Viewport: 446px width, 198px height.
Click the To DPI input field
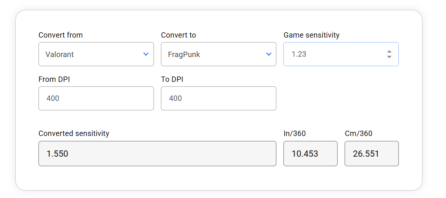point(218,98)
